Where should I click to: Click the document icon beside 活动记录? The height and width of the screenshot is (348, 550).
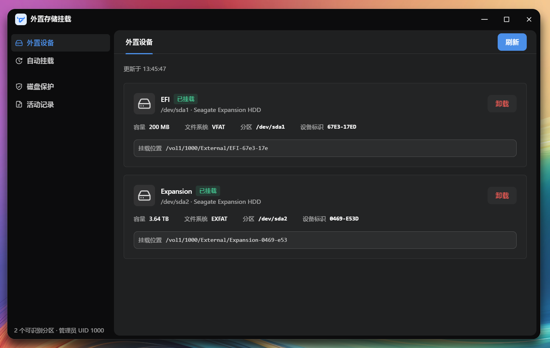click(x=19, y=104)
